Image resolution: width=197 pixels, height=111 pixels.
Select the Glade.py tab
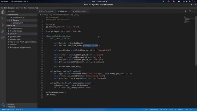click(x=63, y=11)
